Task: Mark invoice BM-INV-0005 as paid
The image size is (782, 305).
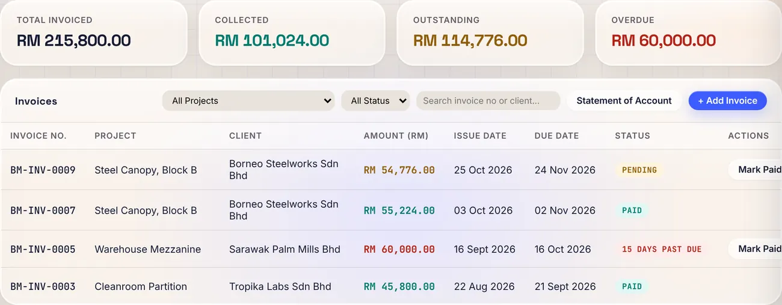Action: point(756,248)
